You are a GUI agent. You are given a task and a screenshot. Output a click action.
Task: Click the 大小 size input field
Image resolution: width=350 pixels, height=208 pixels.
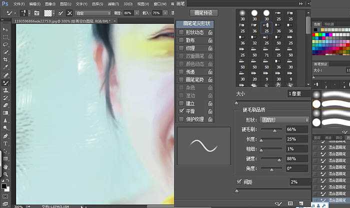298,93
